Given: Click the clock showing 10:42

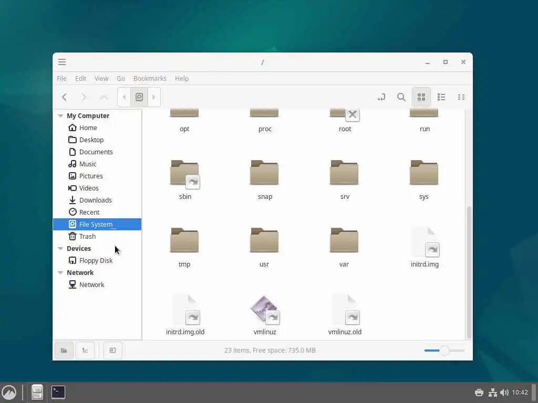Looking at the screenshot, I should pos(520,393).
